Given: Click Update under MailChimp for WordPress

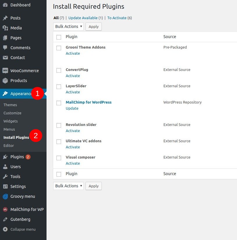Looking at the screenshot, I should pos(72,109).
